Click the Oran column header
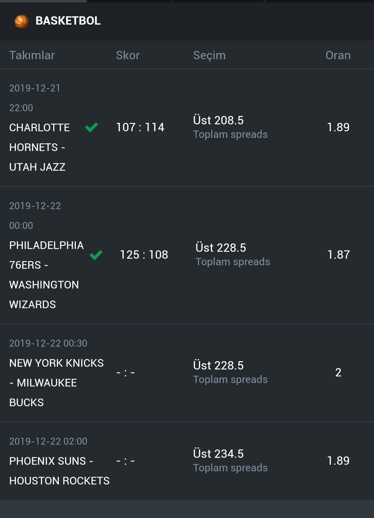 point(338,55)
